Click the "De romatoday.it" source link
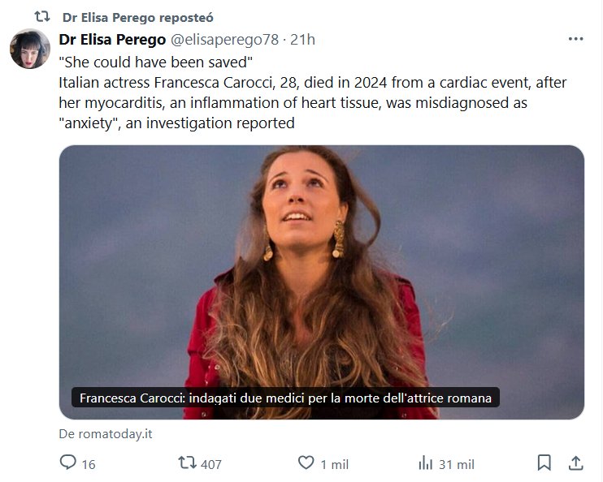Image resolution: width=603 pixels, height=482 pixels. click(x=106, y=433)
